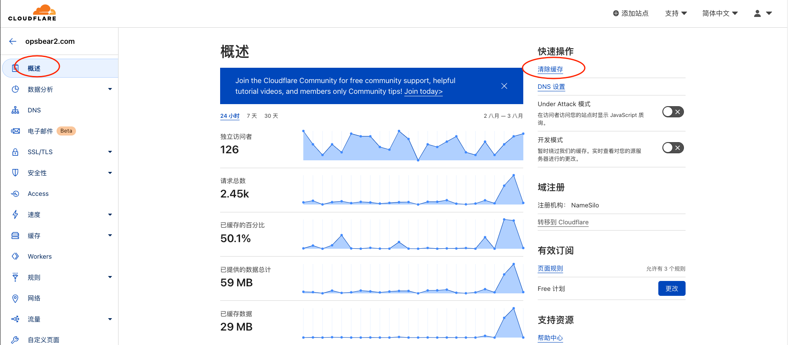Screen dimensions: 788x345
Task: Click the 已提供的数据总计 value 59 MB
Action: 236,283
